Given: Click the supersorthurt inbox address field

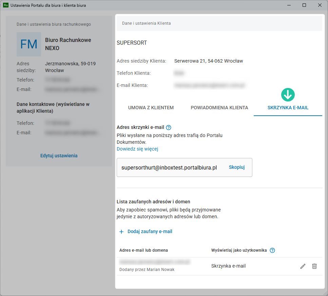Looking at the screenshot, I should tap(169, 167).
